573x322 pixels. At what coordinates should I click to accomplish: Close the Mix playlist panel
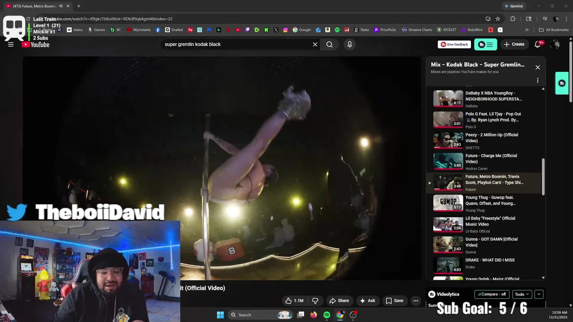(538, 68)
